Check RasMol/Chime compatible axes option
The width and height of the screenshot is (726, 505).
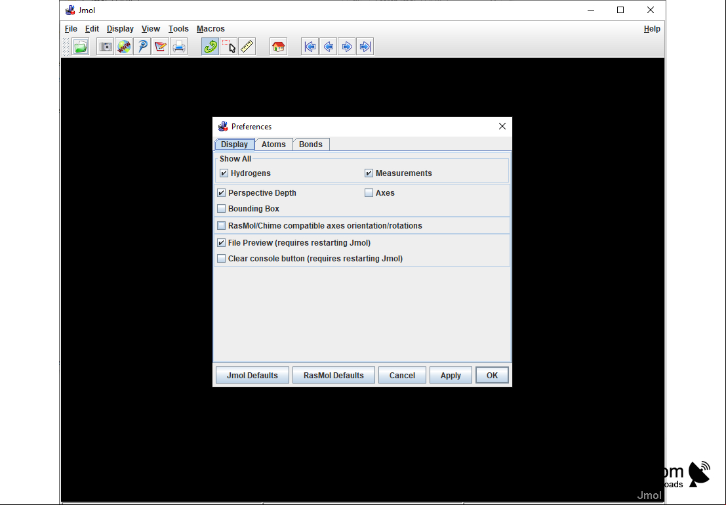point(221,226)
